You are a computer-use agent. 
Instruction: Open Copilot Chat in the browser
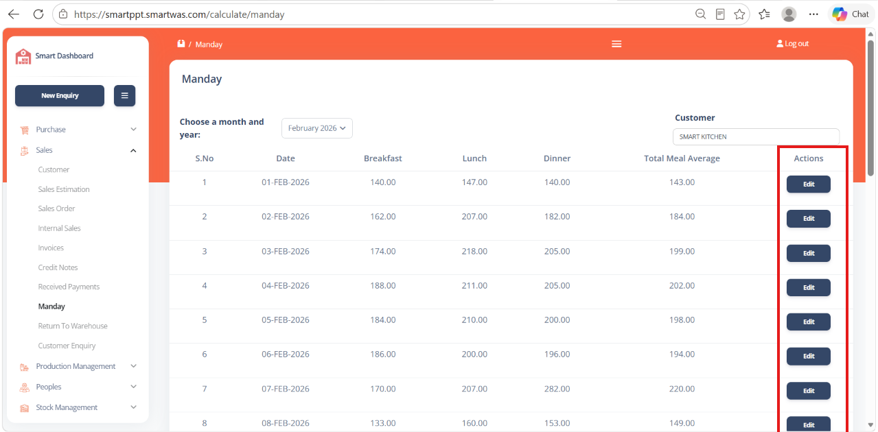point(851,14)
